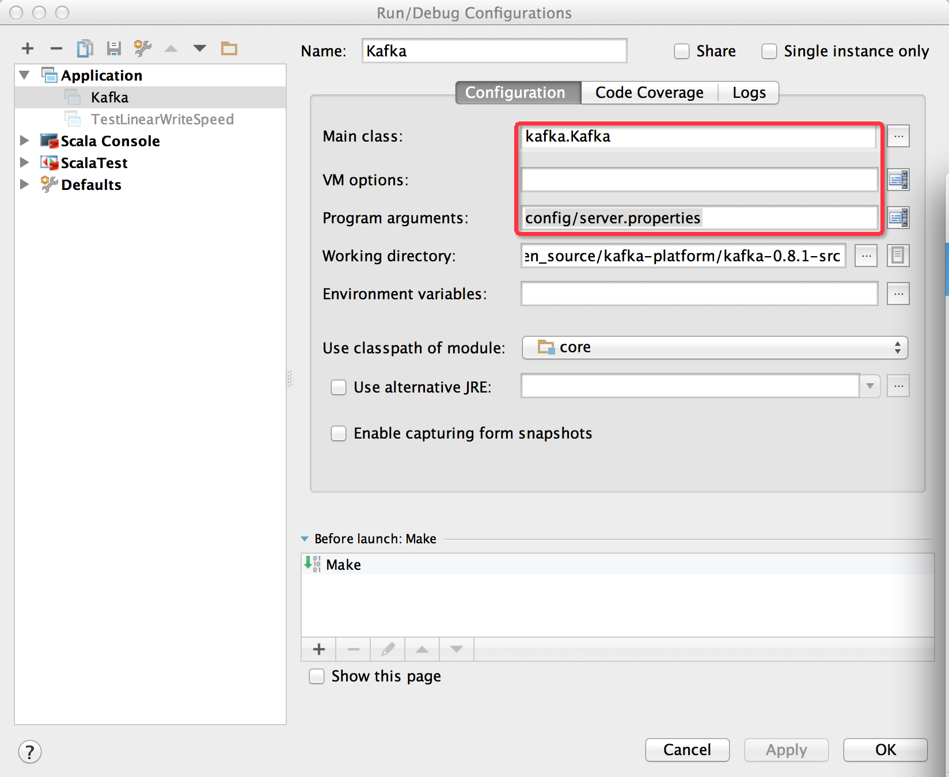Click into the Working directory field
The height and width of the screenshot is (777, 949).
683,256
